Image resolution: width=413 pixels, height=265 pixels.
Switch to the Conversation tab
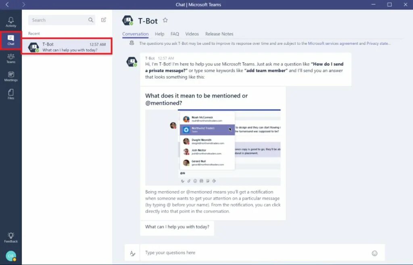point(136,34)
